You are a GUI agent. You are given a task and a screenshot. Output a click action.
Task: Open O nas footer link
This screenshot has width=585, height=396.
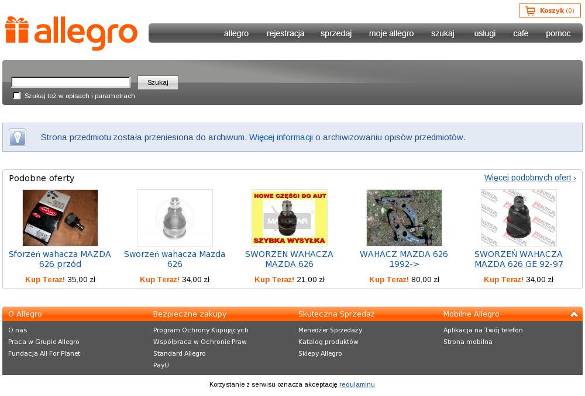click(x=18, y=330)
